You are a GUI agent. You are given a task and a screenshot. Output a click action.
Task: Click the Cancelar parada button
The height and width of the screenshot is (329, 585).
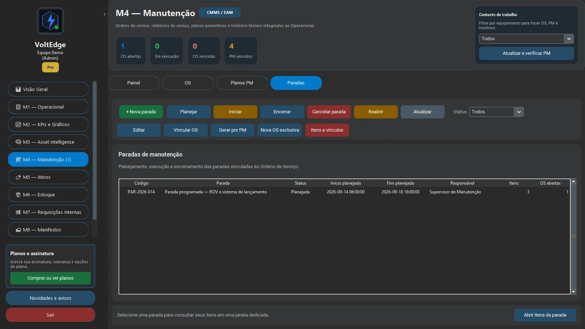[329, 112]
